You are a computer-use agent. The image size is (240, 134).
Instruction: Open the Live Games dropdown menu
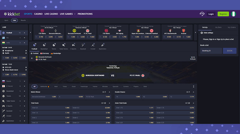(x=67, y=14)
